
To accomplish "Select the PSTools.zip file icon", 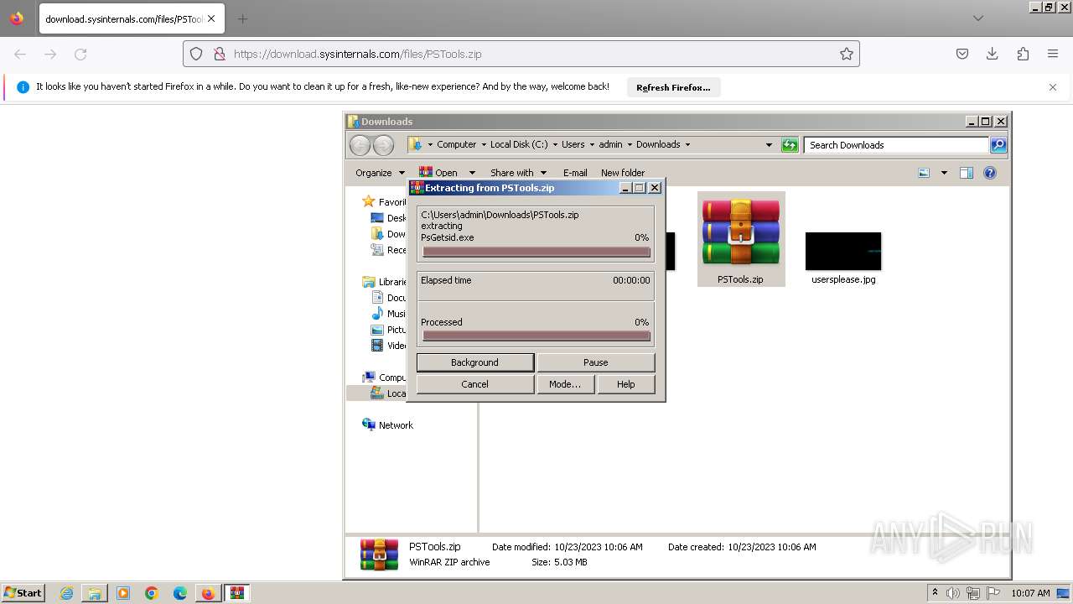I will [741, 239].
